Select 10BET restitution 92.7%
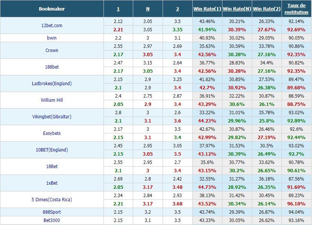 pos(296,154)
